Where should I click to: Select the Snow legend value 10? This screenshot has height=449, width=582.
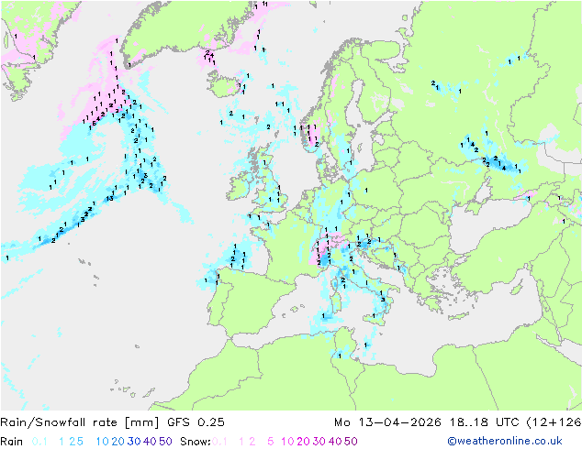(x=287, y=442)
